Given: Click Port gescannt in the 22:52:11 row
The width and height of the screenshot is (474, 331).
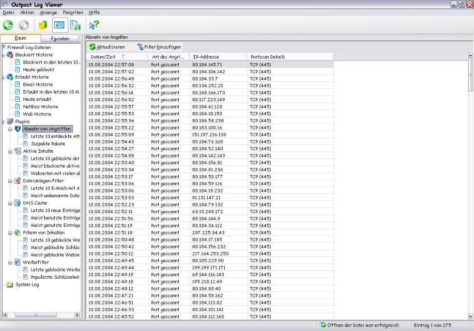Looking at the screenshot, I should [165, 212].
